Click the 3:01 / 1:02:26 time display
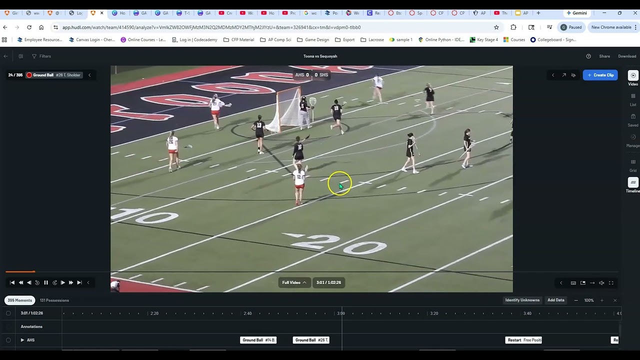Screen dimensions: 640x360 [x=328, y=282]
